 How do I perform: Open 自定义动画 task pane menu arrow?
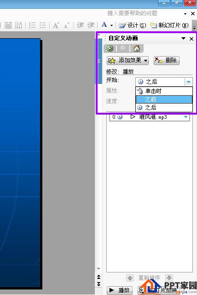184,38
